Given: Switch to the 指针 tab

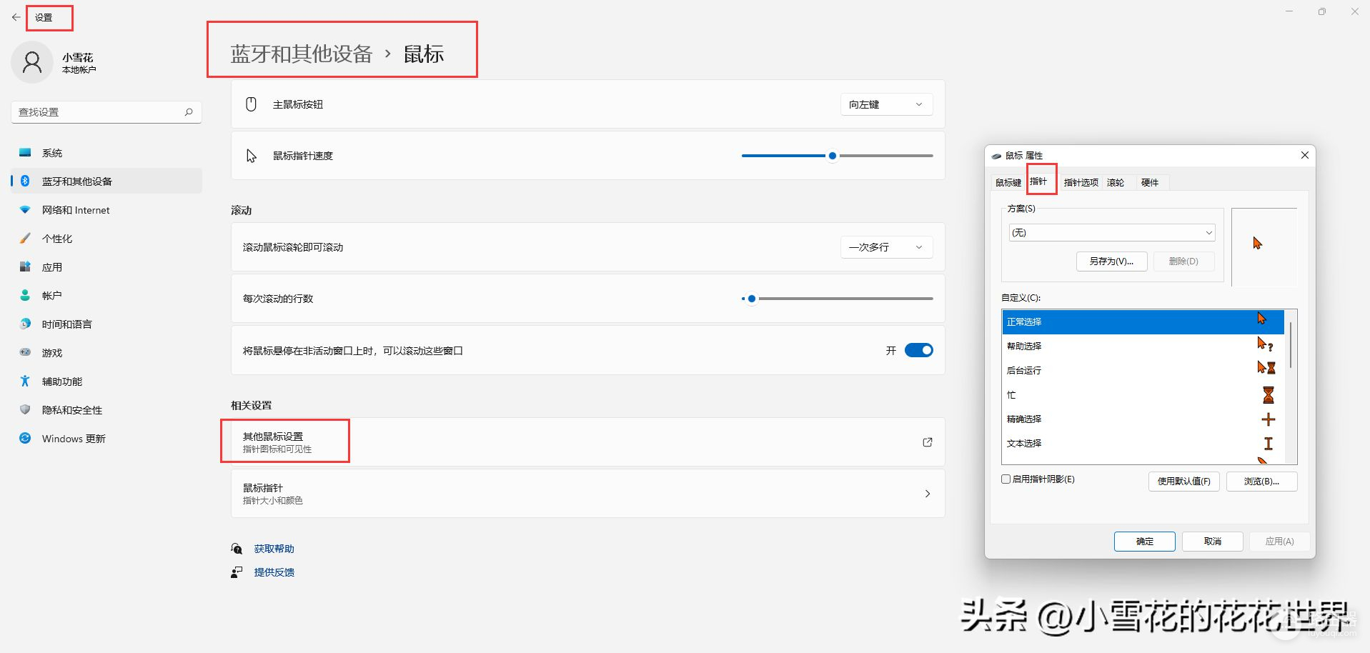Looking at the screenshot, I should point(1039,181).
